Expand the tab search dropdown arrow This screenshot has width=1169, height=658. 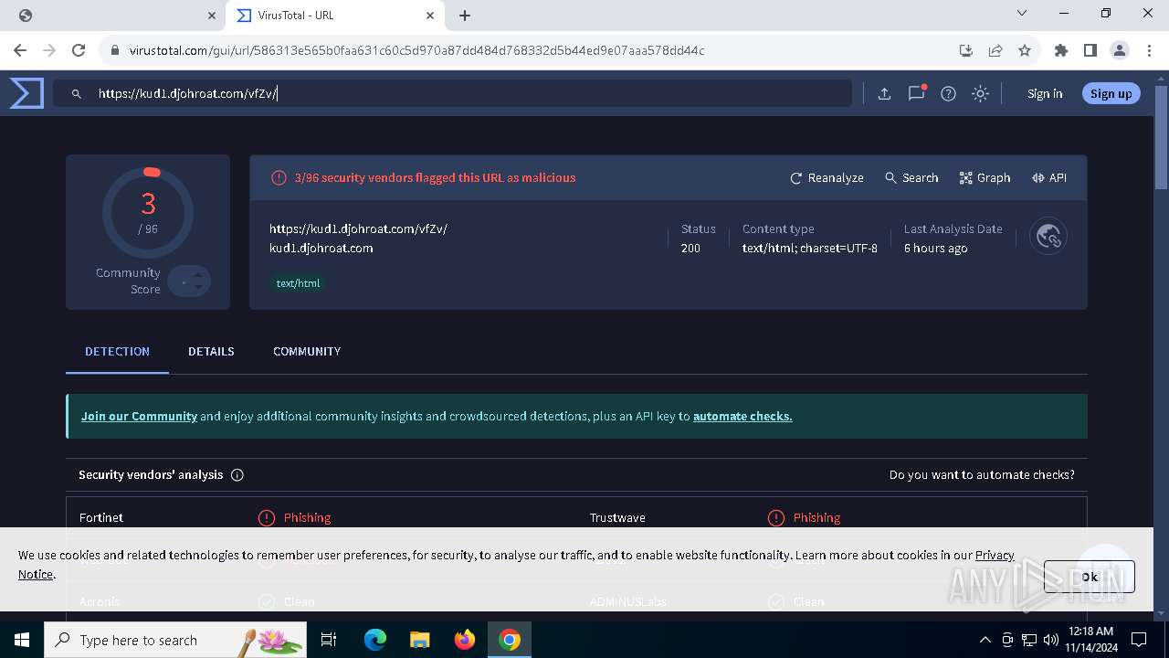(1022, 14)
